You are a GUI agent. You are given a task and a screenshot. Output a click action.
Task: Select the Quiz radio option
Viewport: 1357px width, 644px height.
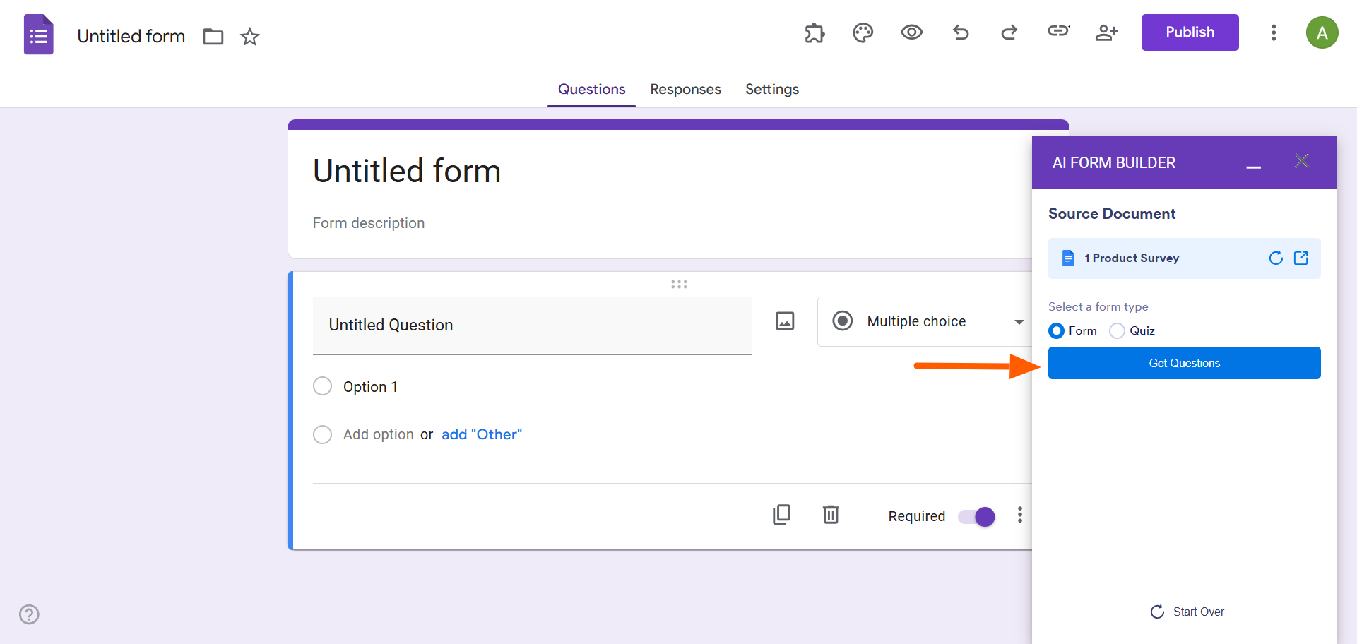pyautogui.click(x=1117, y=330)
